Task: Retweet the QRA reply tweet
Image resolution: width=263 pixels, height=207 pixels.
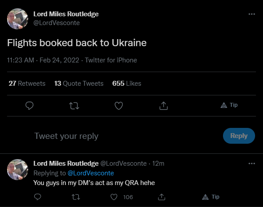Action: [76, 197]
